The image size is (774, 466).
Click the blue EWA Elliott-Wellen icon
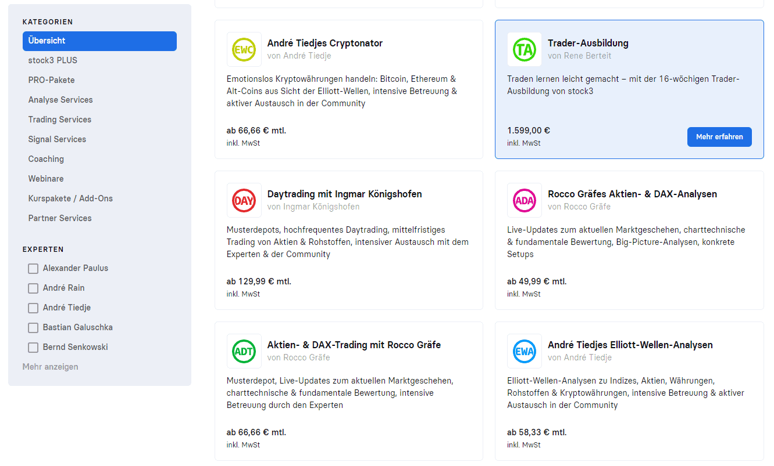coord(524,351)
